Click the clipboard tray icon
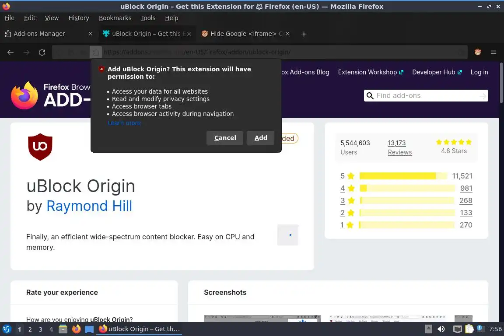The width and height of the screenshot is (504, 336). (469, 329)
